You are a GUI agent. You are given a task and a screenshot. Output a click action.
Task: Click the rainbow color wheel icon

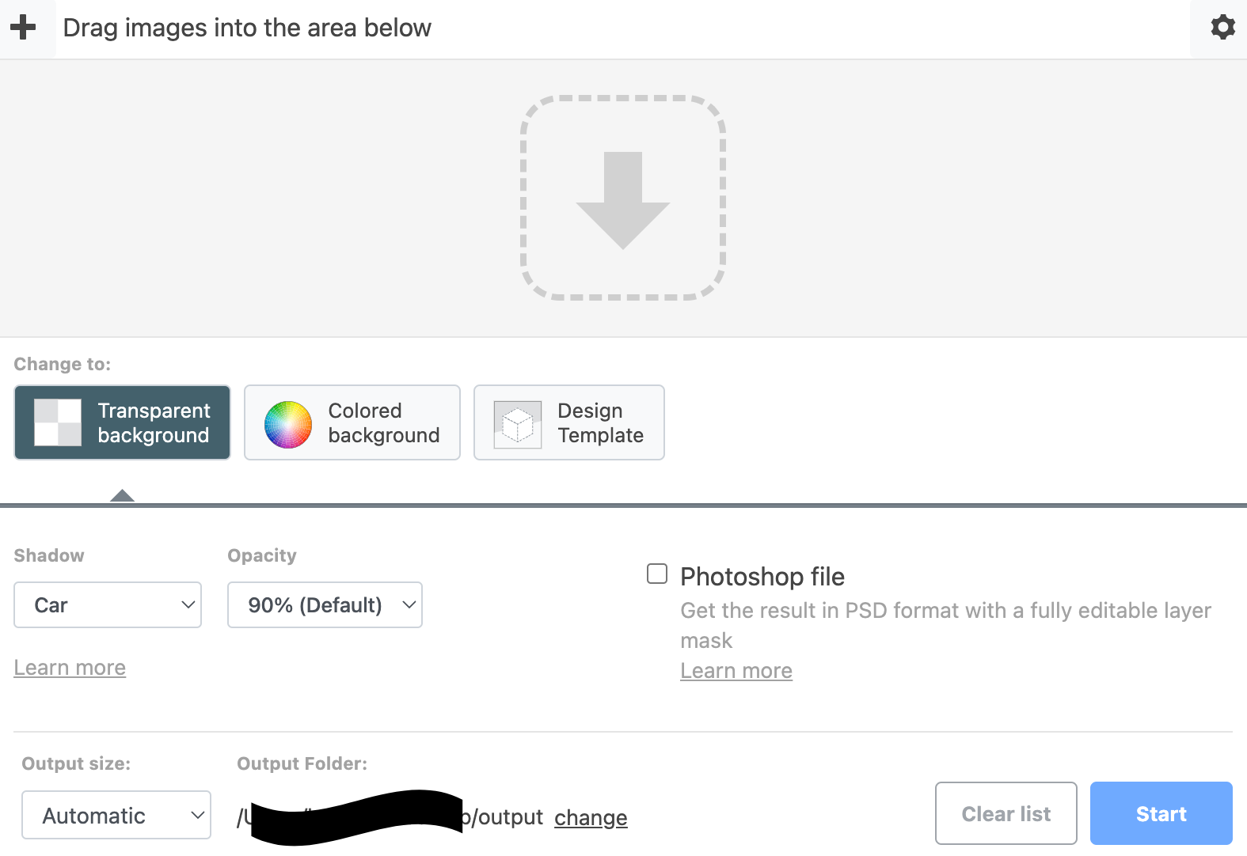[288, 424]
